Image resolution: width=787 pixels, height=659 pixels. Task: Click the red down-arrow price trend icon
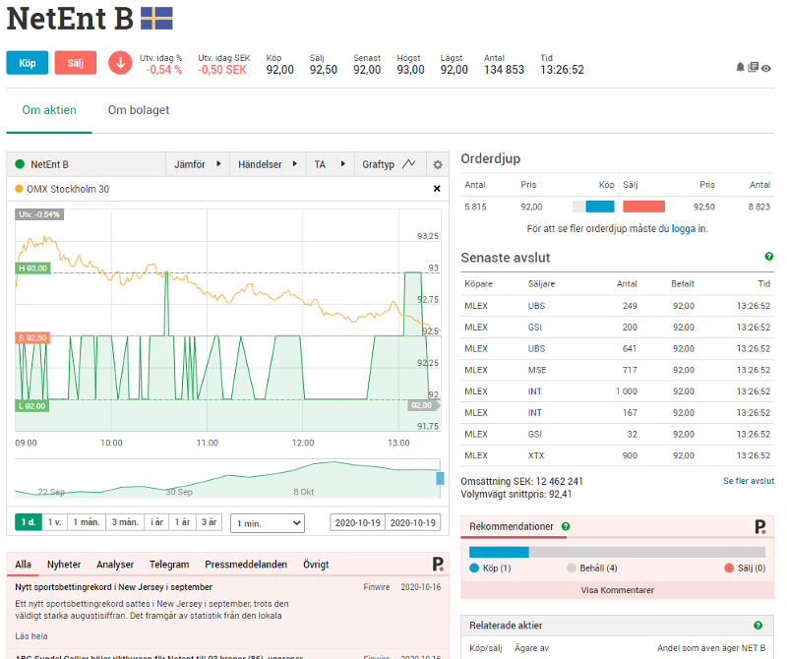pos(120,63)
